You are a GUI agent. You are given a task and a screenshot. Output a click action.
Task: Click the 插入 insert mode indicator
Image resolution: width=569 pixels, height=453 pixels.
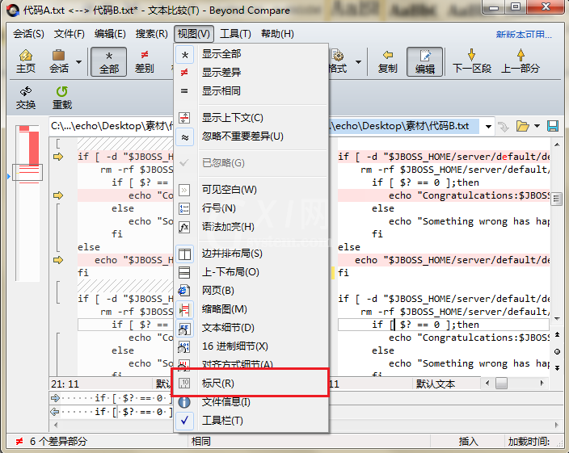point(469,442)
